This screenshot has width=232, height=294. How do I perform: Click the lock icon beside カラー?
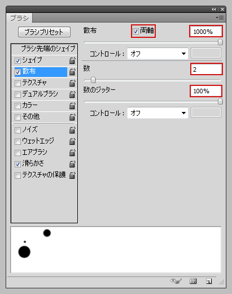72,106
